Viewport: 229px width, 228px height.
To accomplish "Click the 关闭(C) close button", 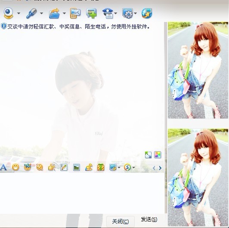I will [121, 222].
